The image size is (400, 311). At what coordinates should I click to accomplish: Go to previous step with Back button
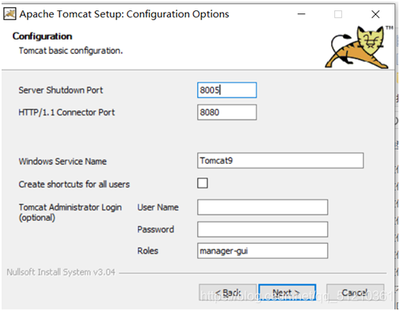point(227,293)
